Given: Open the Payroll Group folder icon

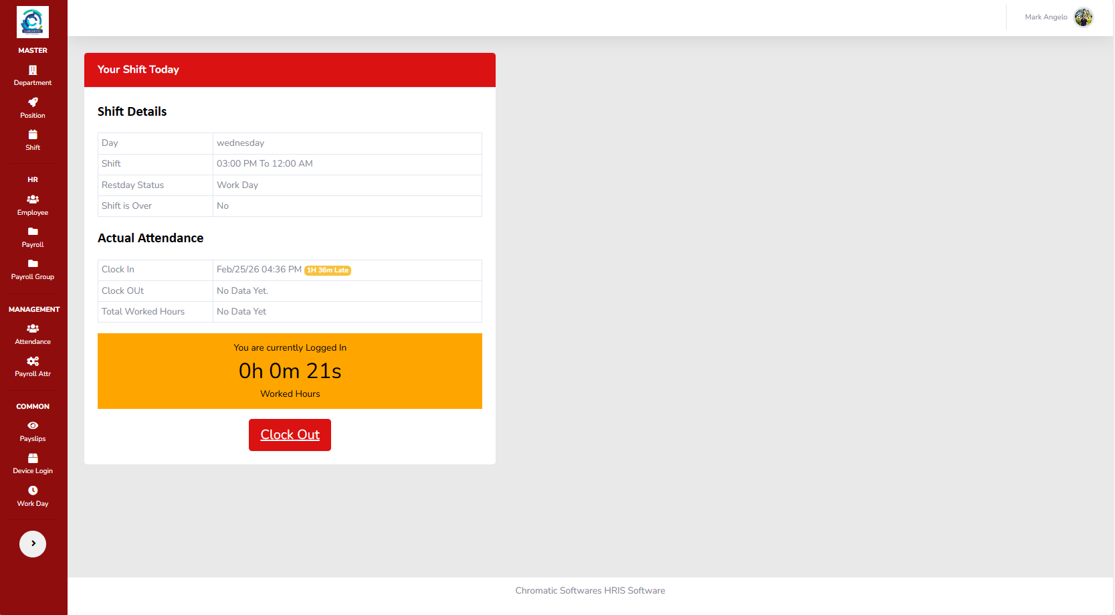Looking at the screenshot, I should (33, 264).
